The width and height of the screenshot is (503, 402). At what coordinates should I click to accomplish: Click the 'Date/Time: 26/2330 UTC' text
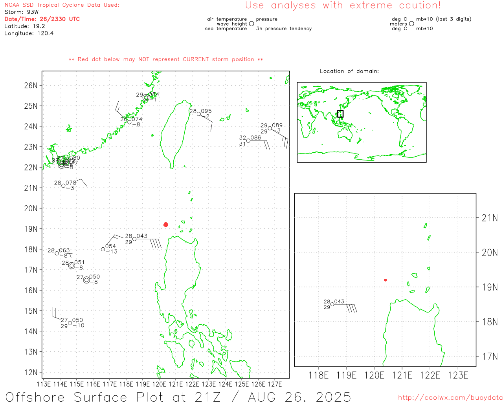coord(42,19)
